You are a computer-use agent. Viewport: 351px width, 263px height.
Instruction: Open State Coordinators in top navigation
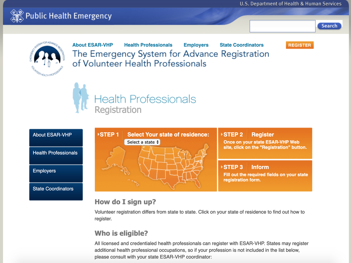[242, 45]
